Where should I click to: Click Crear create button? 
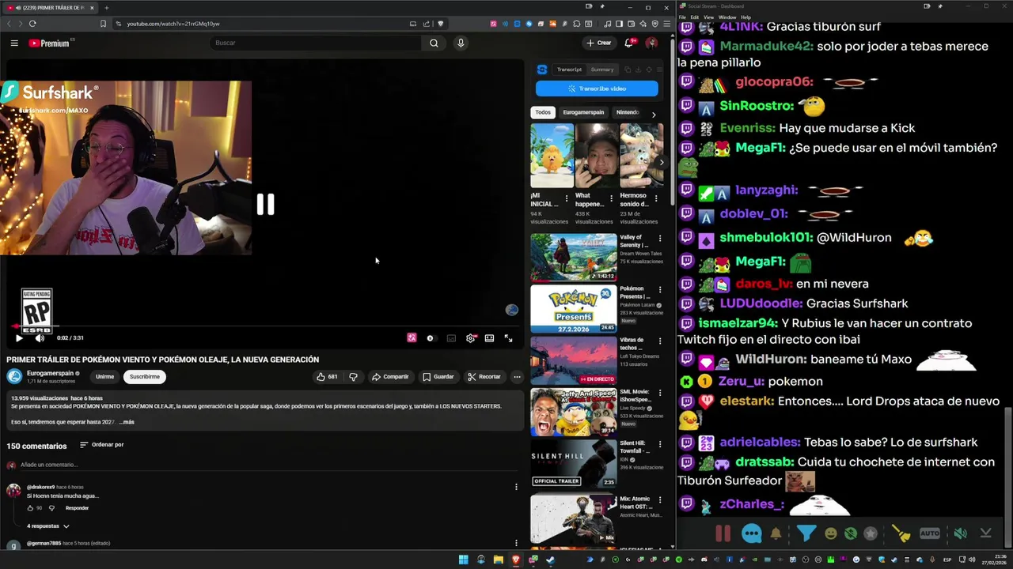click(x=599, y=43)
